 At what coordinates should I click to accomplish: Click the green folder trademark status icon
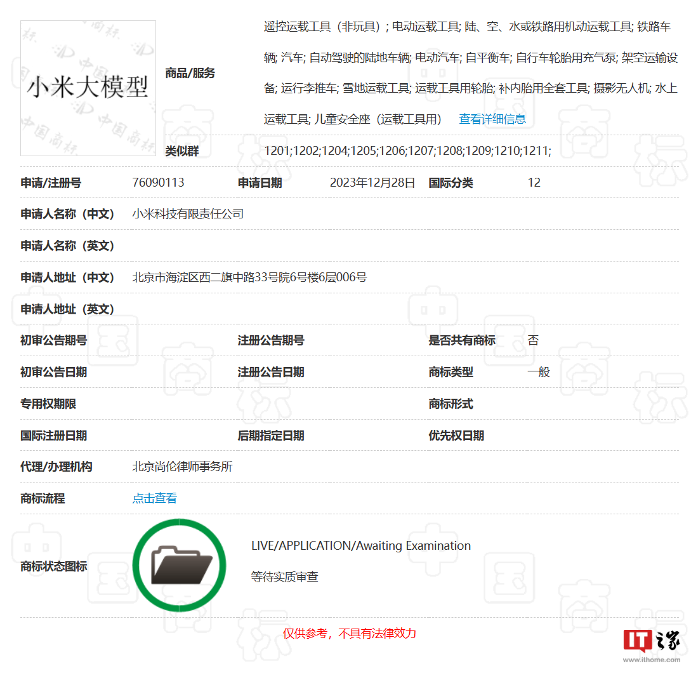point(180,565)
